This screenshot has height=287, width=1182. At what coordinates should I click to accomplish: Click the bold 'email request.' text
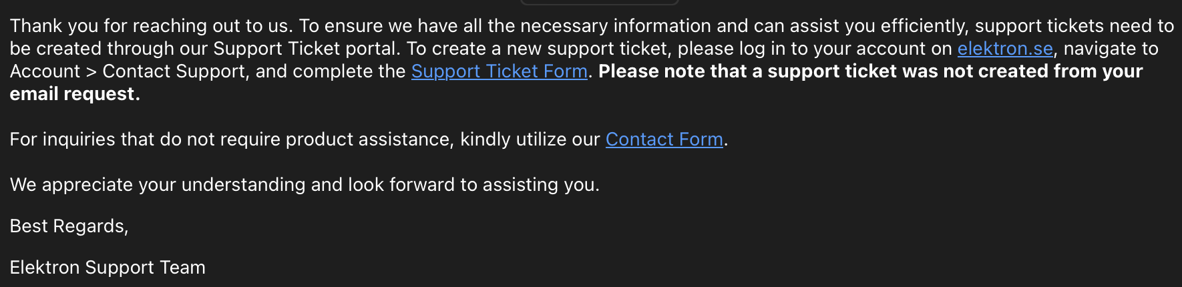[x=75, y=94]
